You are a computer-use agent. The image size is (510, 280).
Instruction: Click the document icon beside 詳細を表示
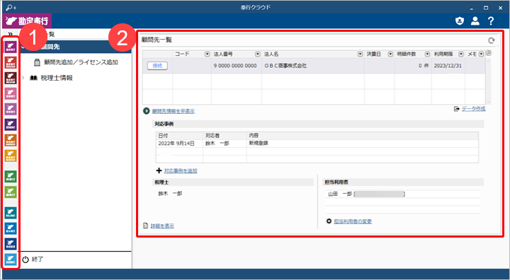pyautogui.click(x=146, y=226)
